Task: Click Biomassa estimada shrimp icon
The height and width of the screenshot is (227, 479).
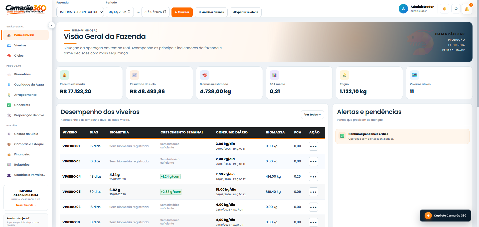Action: point(205,75)
